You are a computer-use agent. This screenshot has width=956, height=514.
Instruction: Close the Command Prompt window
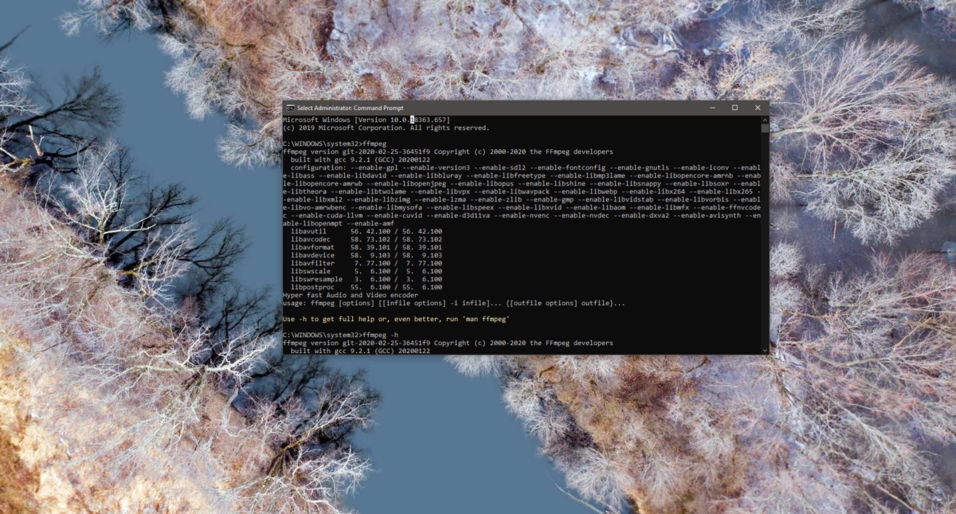point(756,108)
